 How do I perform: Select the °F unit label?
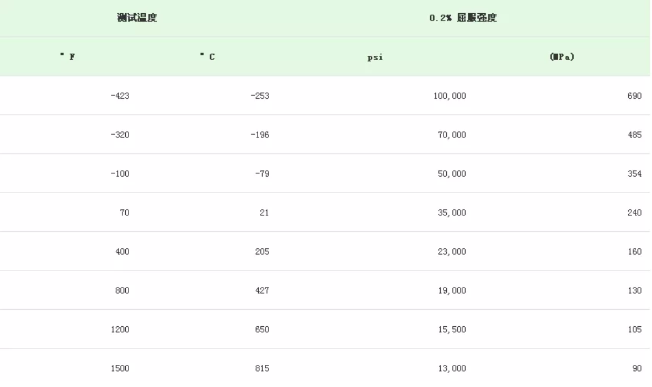click(x=68, y=56)
